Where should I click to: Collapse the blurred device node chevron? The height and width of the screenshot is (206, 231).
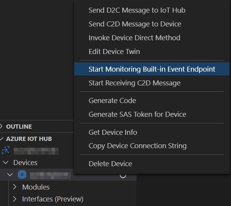[10, 175]
